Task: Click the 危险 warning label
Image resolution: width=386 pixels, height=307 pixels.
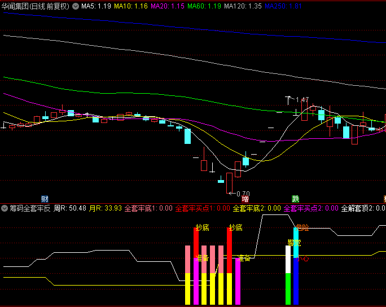Action: tap(302, 228)
